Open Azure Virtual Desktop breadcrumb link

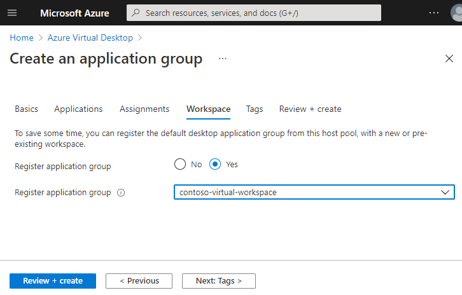coord(90,38)
